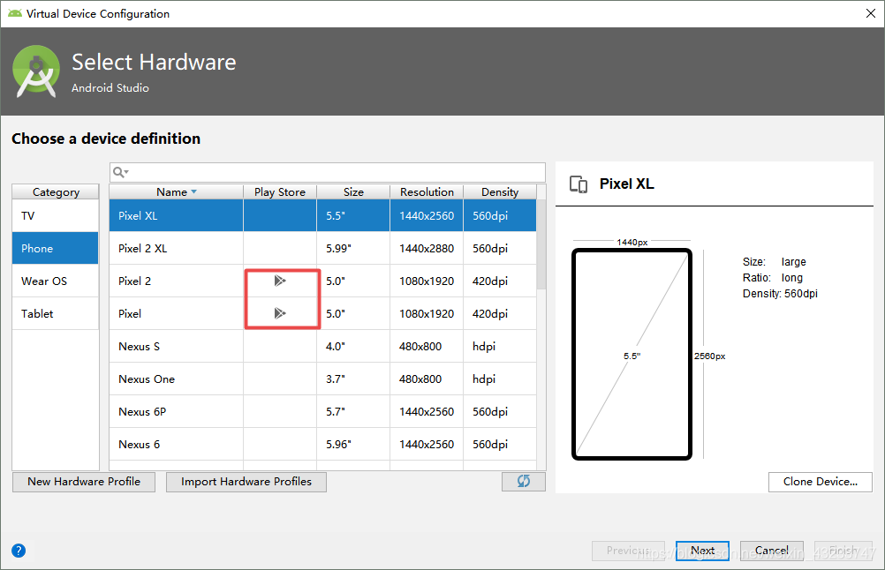The width and height of the screenshot is (885, 570).
Task: Select the Nexus 6 device row
Action: tap(323, 445)
